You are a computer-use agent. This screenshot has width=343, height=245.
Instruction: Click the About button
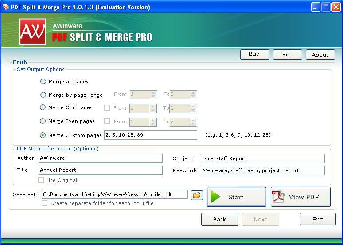320,55
